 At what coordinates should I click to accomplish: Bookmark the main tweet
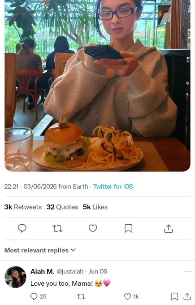[129, 228]
